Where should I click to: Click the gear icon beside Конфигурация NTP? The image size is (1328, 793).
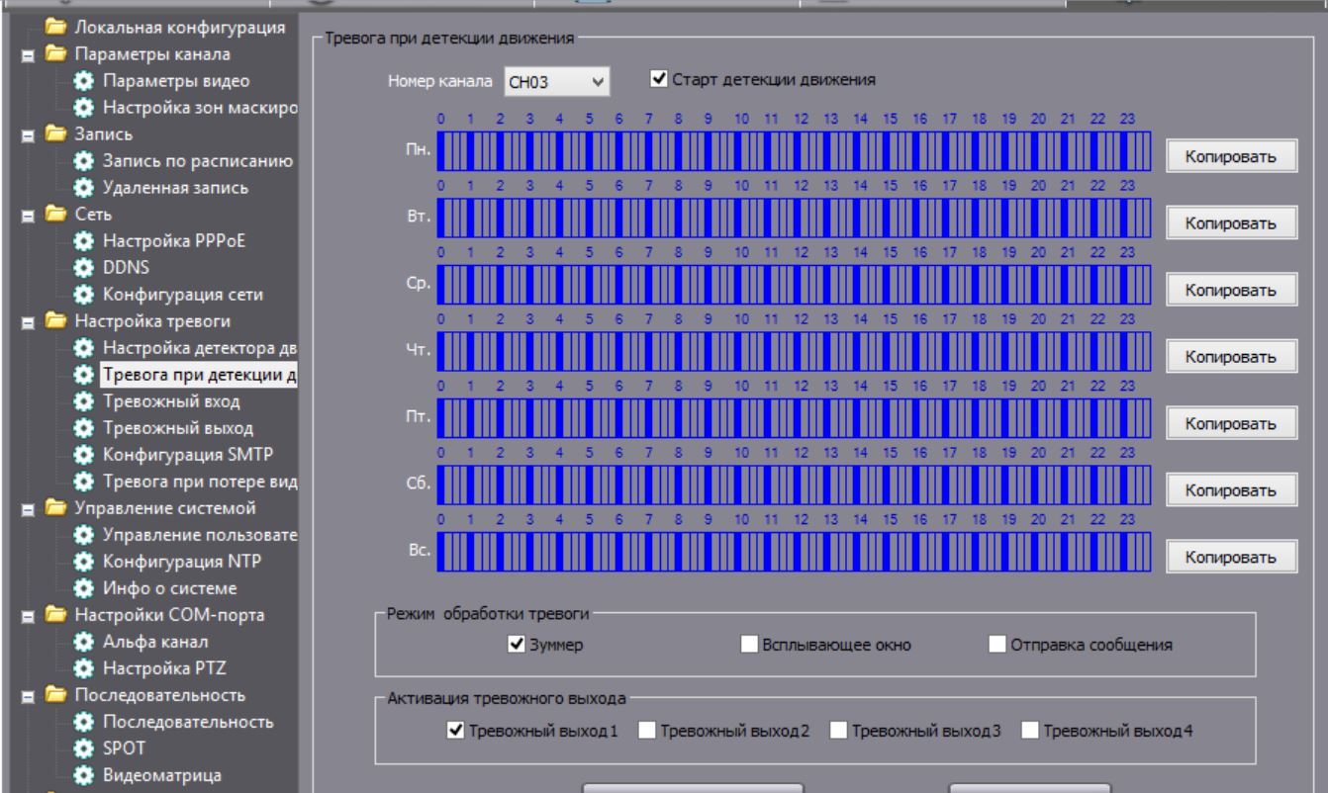click(86, 562)
